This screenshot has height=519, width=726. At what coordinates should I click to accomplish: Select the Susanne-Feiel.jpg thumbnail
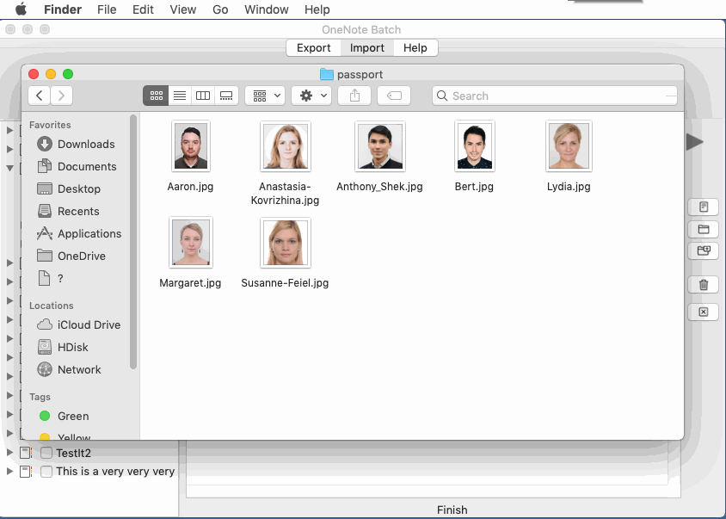click(286, 243)
